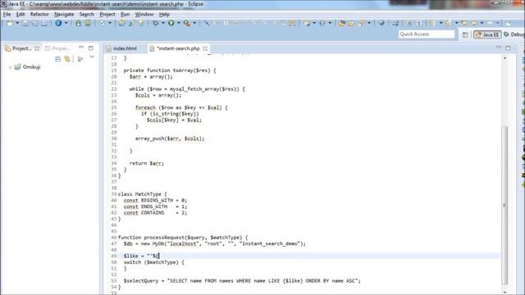Expand the Omikuji project node

(x=10, y=67)
